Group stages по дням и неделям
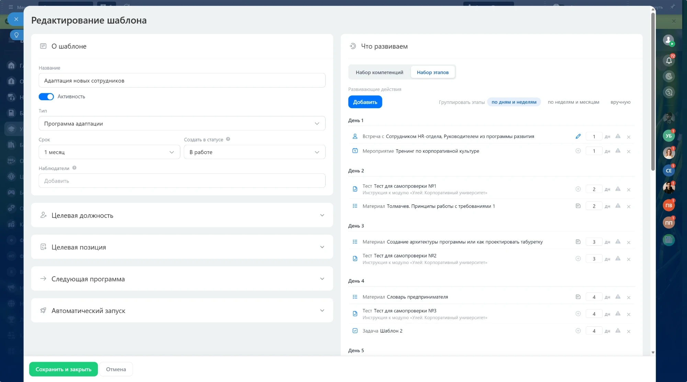687x382 pixels. [x=514, y=102]
